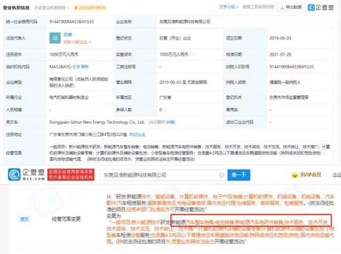This screenshot has width=341, height=254.
Task: Click the 营业执照信息 section heading
Action: click(x=16, y=8)
